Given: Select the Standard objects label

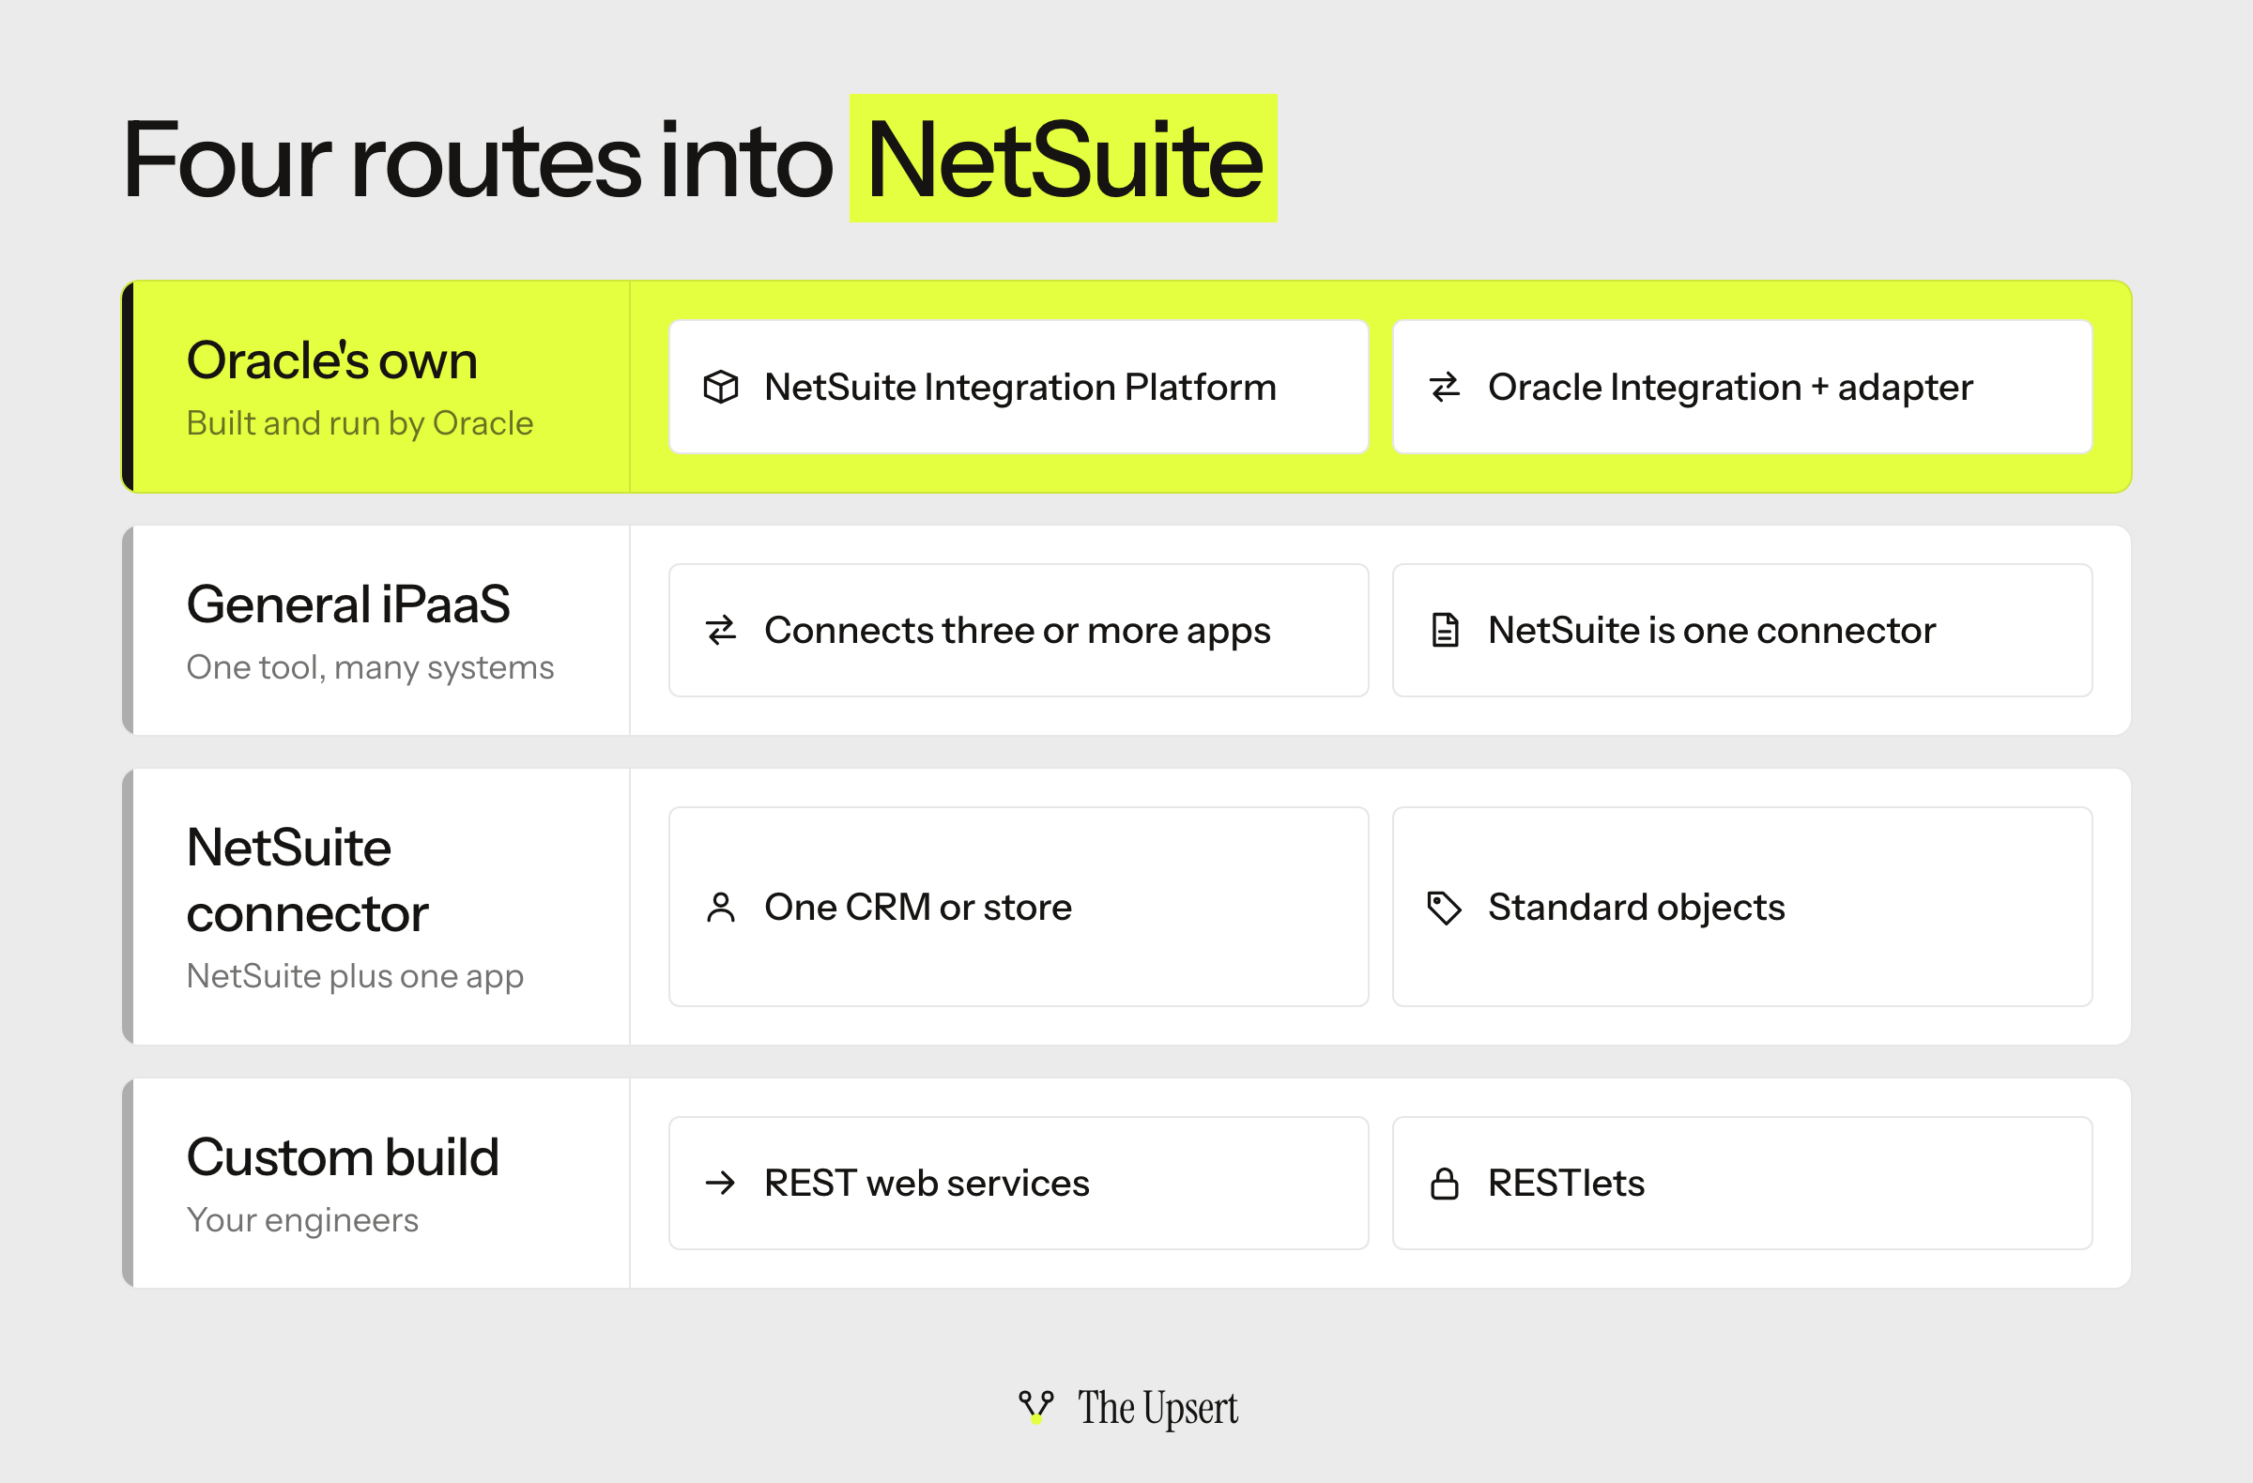Looking at the screenshot, I should 1637,907.
